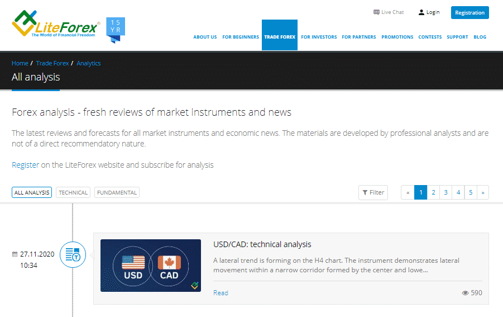This screenshot has height=317, width=503.
Task: Click Read on USD/CAD article
Action: (x=221, y=293)
